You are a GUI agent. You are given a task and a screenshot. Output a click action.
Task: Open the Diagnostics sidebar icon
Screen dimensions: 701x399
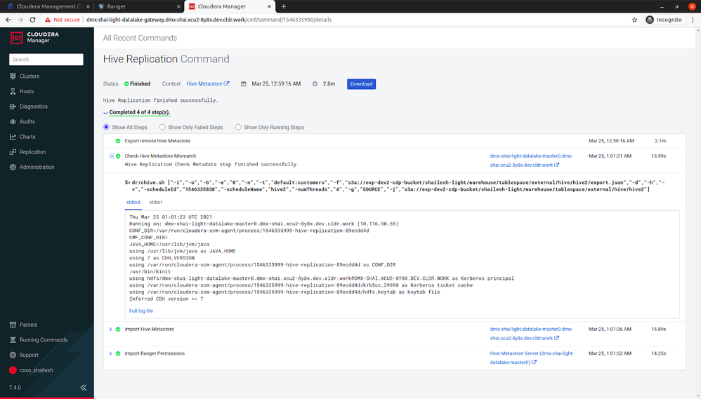coord(13,107)
